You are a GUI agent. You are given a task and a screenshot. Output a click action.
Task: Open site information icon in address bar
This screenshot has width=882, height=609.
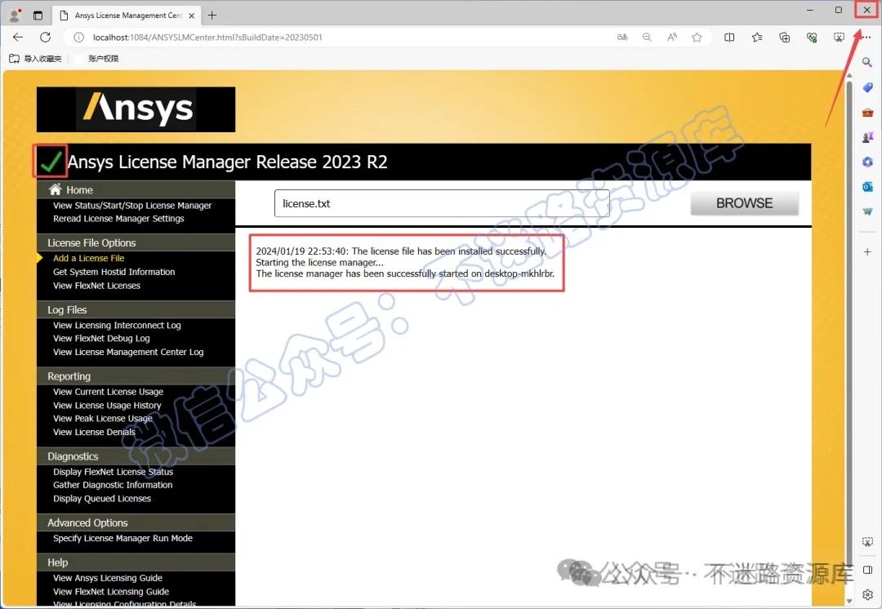(x=79, y=37)
